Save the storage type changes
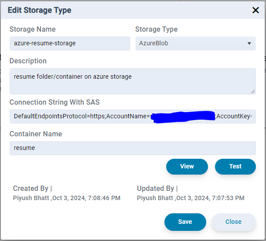Viewport: 266px width, 241px height. (185, 222)
